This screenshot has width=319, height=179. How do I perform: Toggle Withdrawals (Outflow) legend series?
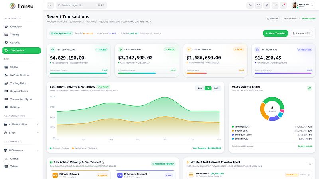tap(84, 148)
